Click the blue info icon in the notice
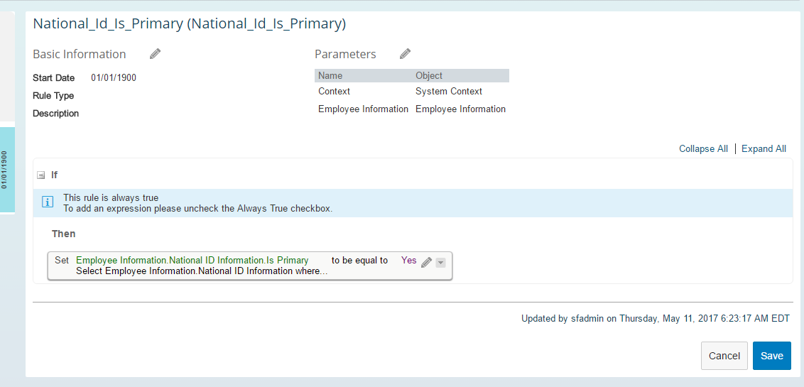 47,202
